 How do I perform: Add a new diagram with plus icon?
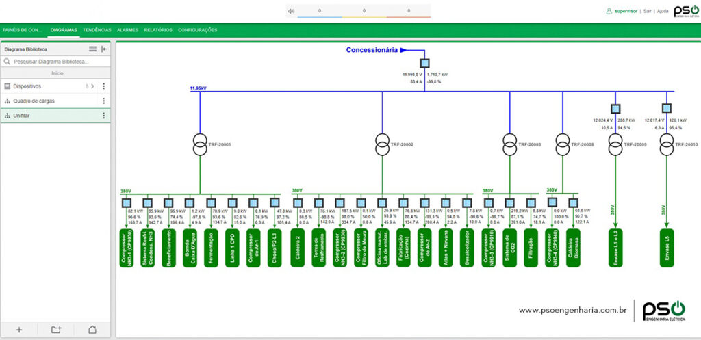19,330
